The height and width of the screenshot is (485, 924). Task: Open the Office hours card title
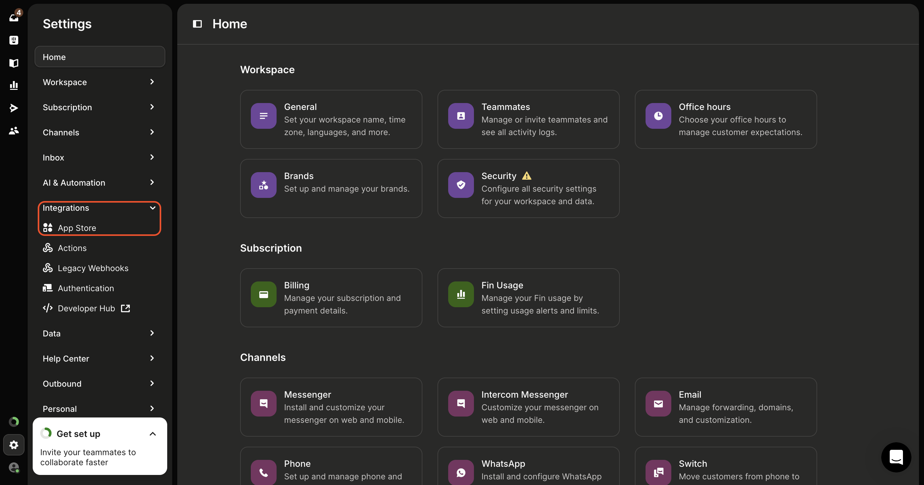705,107
